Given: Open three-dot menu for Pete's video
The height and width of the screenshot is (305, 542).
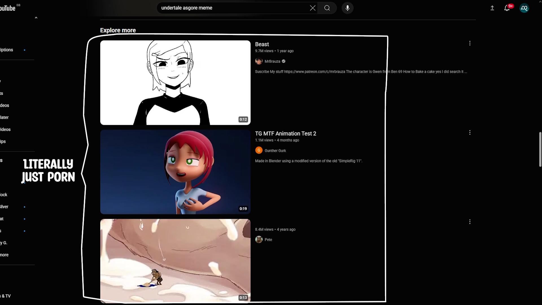Looking at the screenshot, I should (x=470, y=222).
